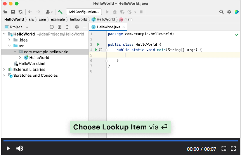Collapse the HelloWorld root project node

click(x=4, y=34)
